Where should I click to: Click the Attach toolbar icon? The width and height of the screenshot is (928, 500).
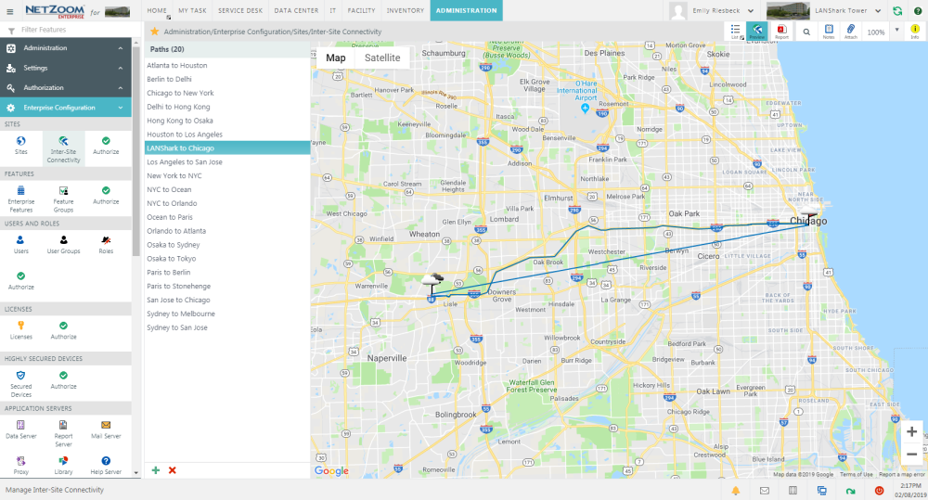click(x=850, y=32)
